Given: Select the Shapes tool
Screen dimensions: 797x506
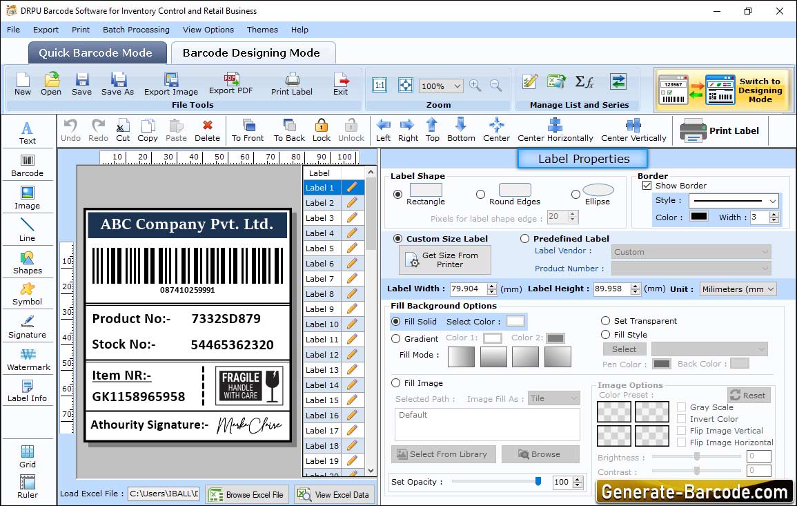Looking at the screenshot, I should [28, 263].
